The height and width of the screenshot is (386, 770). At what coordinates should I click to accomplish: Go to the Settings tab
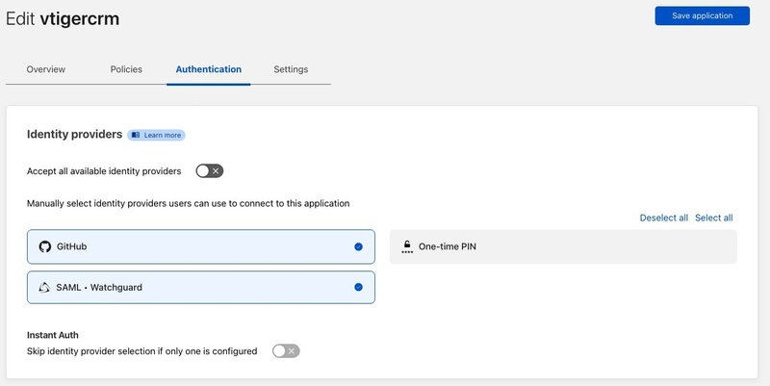tap(291, 69)
